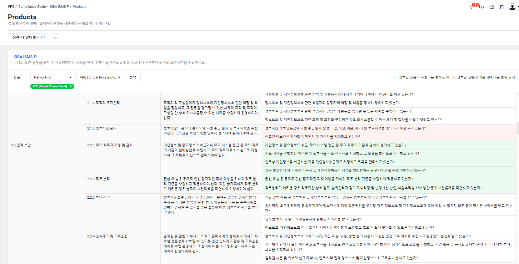Click the 선택 button

133,77
